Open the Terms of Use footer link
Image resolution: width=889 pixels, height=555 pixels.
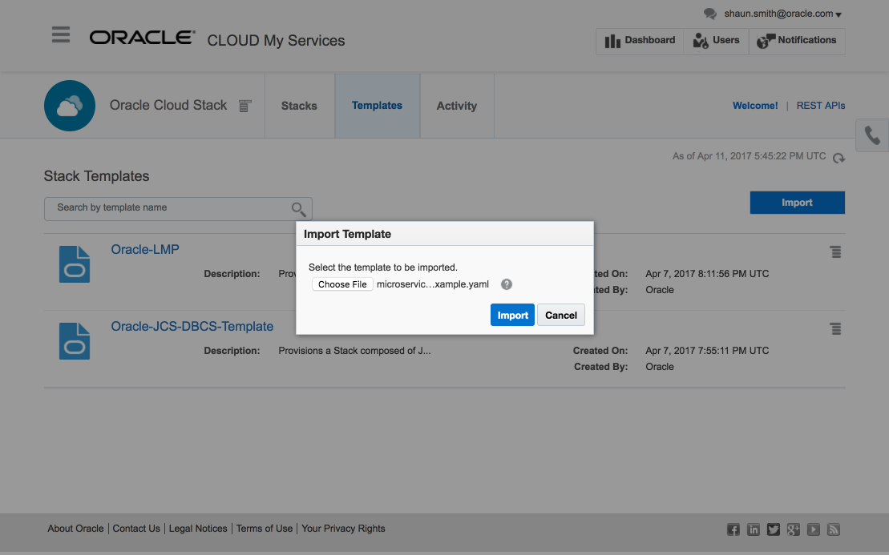point(265,529)
